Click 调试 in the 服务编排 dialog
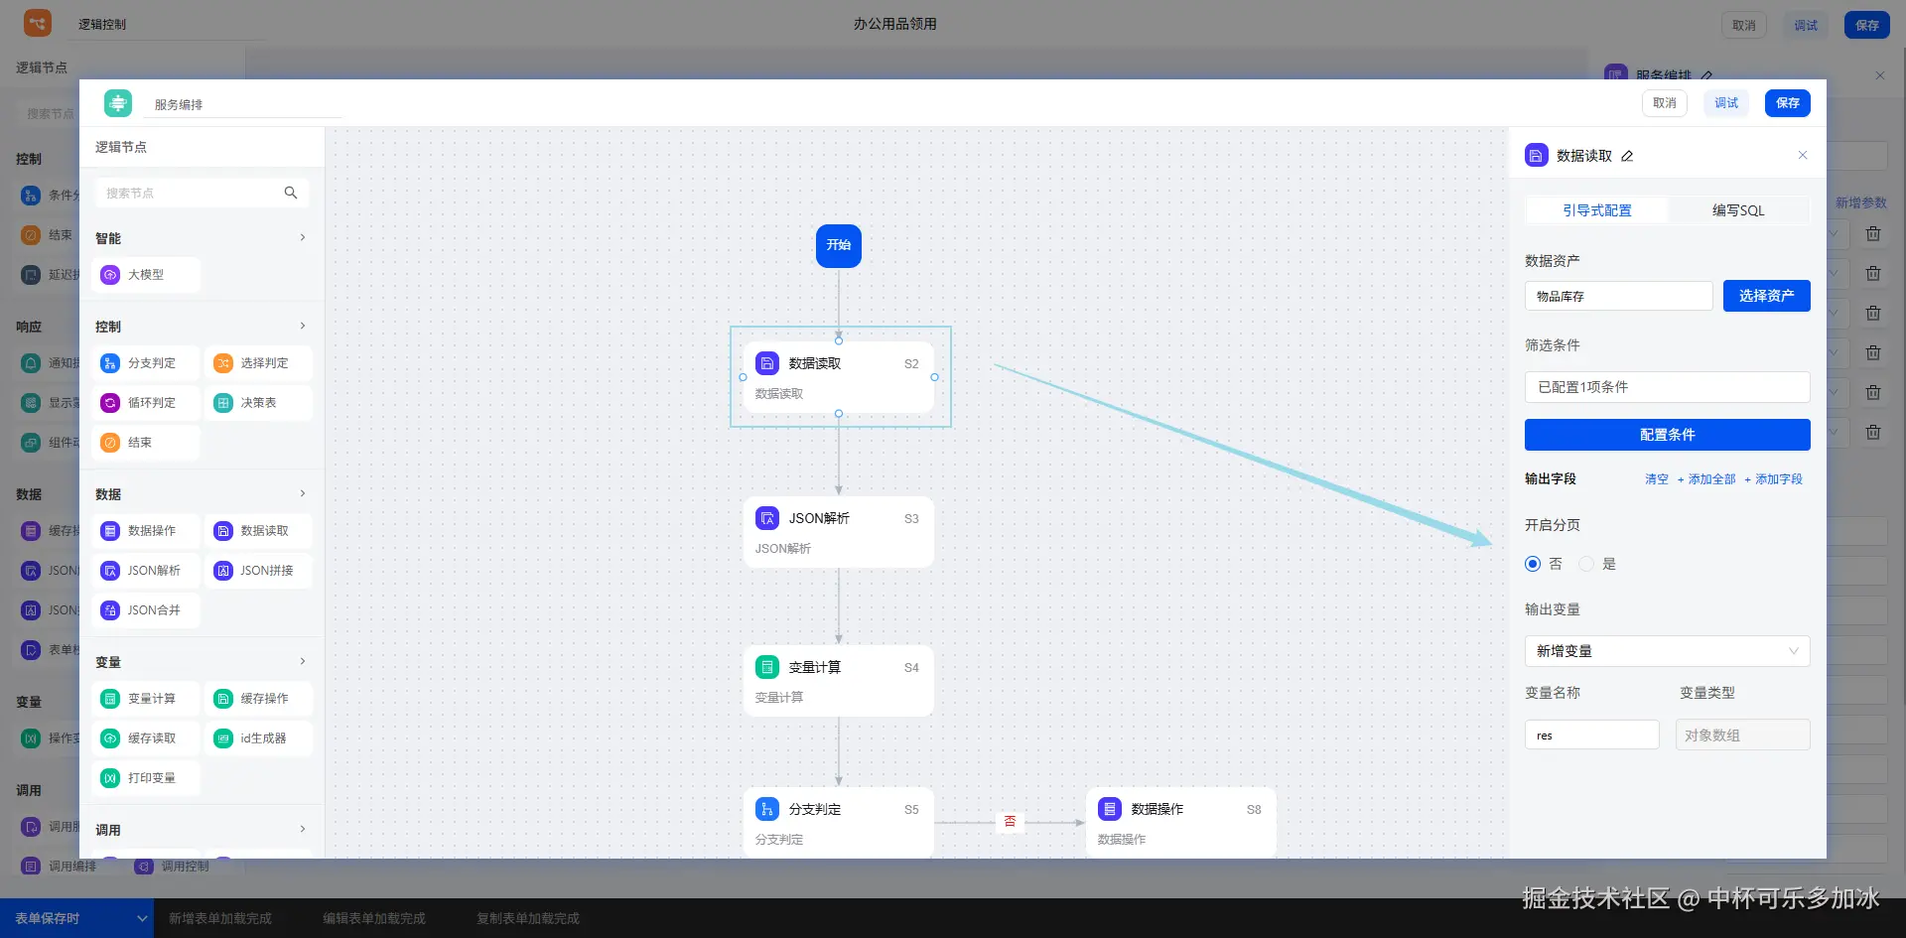This screenshot has width=1906, height=938. coord(1726,103)
